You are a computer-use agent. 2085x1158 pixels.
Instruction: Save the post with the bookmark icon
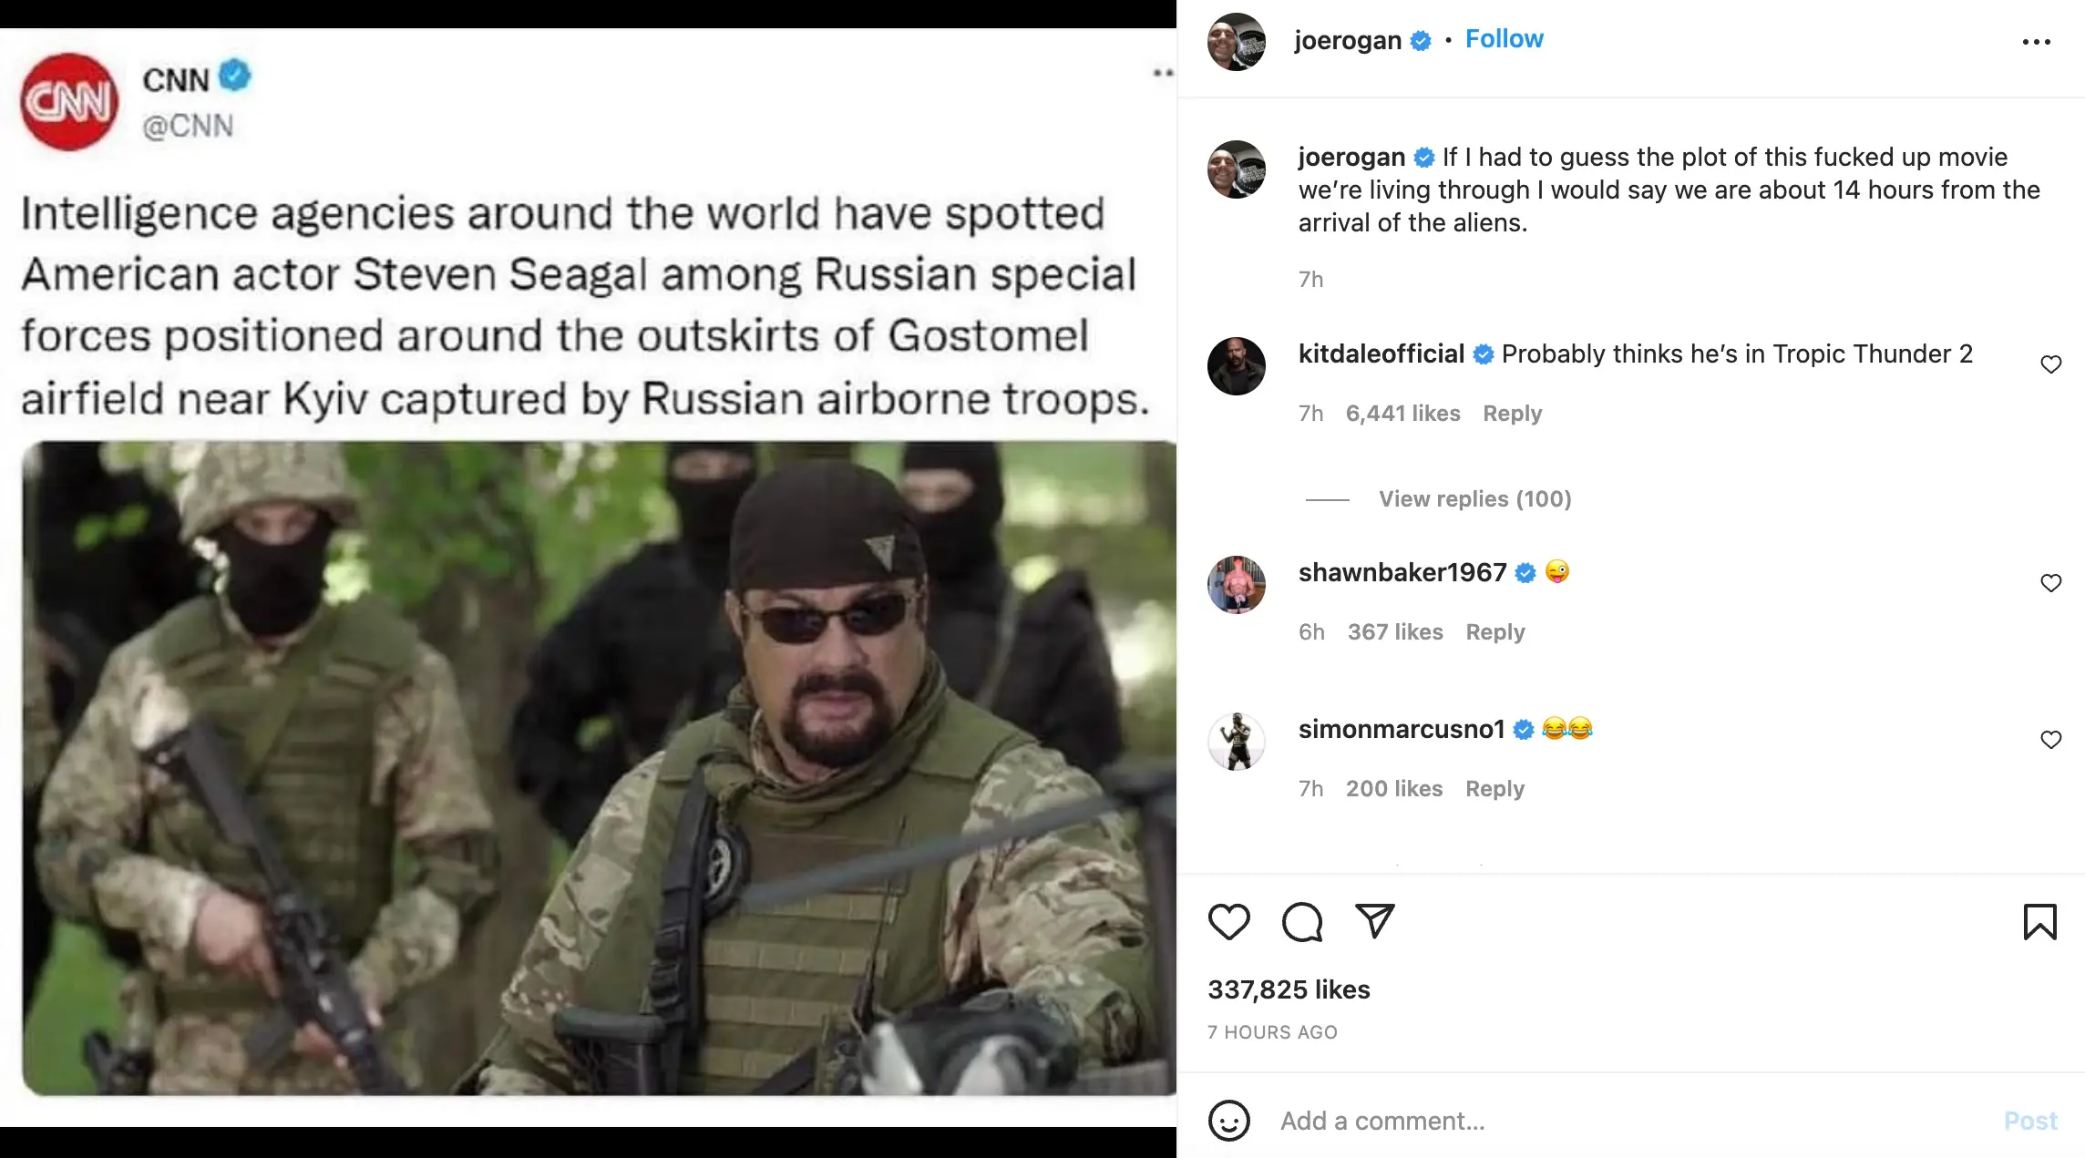pos(2040,923)
